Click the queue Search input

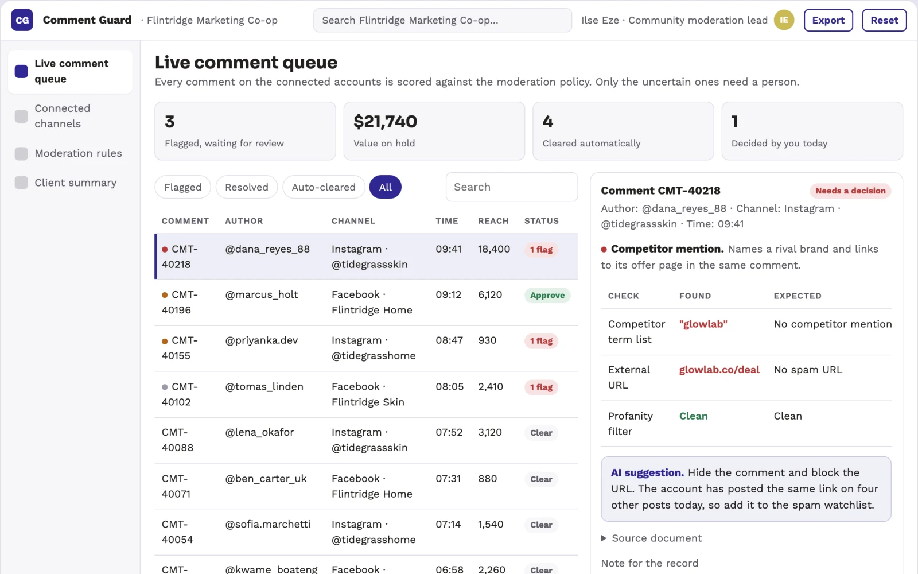click(x=512, y=187)
